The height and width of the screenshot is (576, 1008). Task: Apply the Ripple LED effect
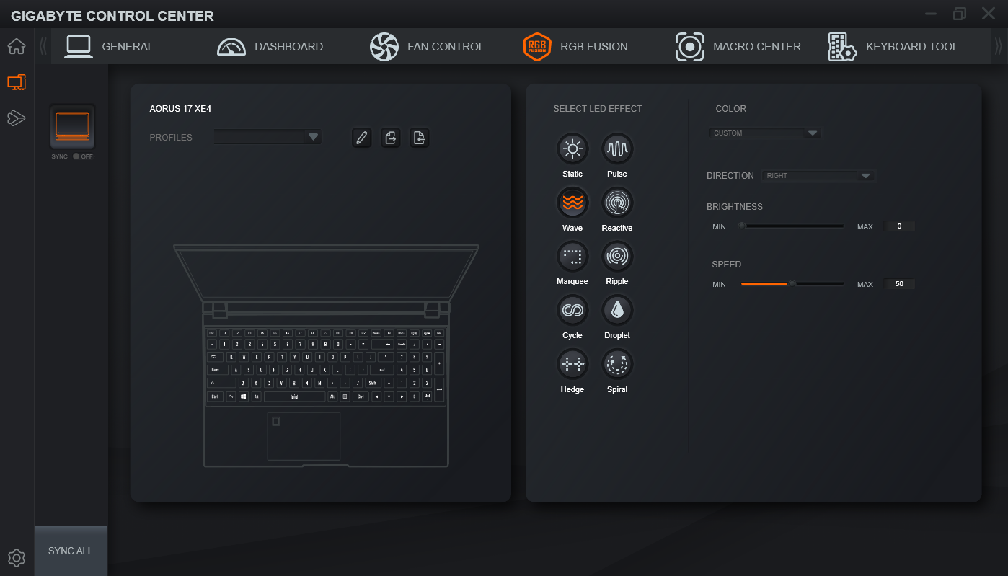(x=617, y=257)
